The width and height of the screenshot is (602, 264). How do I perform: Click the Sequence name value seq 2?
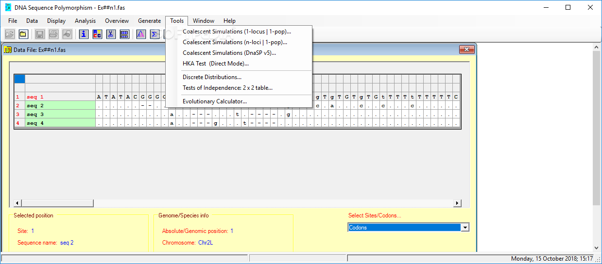point(67,243)
